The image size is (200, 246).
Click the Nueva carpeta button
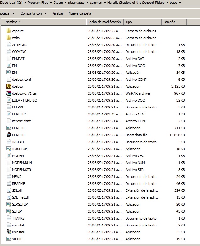80,13
